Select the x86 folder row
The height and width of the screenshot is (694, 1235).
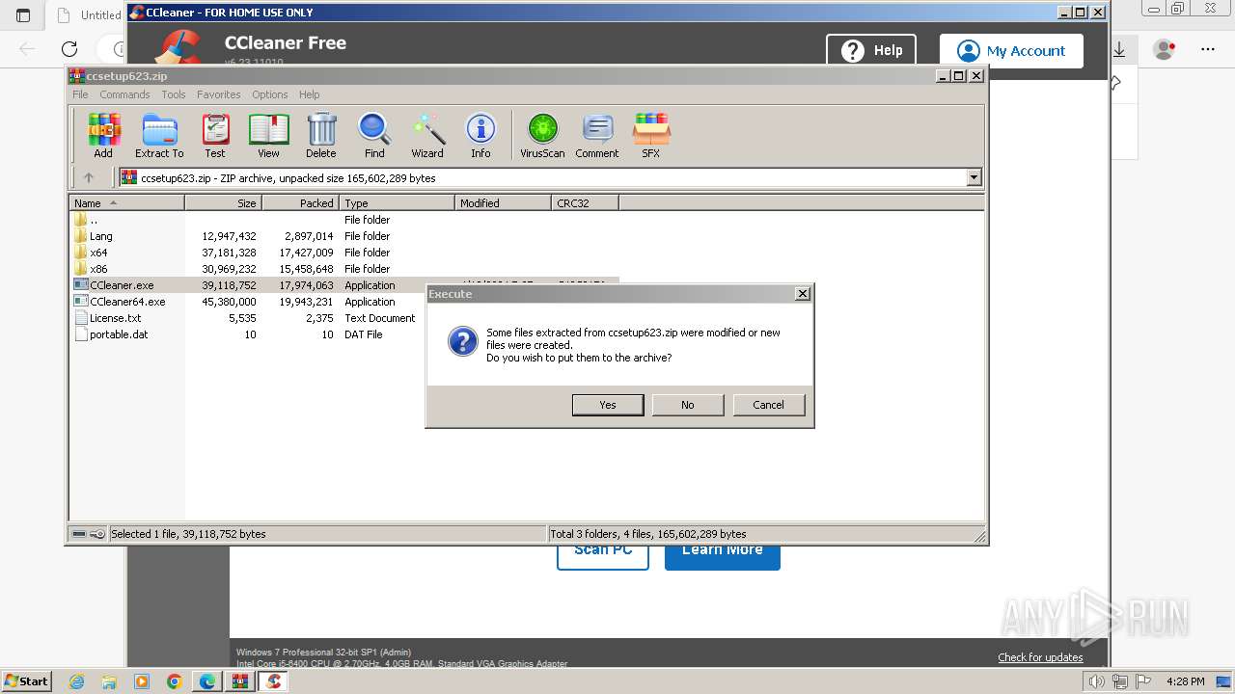(343, 269)
